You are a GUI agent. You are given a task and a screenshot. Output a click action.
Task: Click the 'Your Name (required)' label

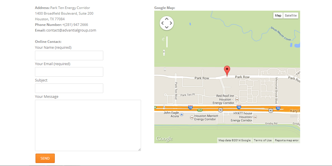pyautogui.click(x=53, y=48)
